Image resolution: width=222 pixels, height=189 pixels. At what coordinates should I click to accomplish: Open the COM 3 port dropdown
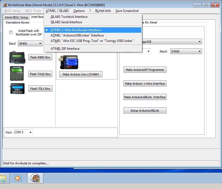point(23,132)
